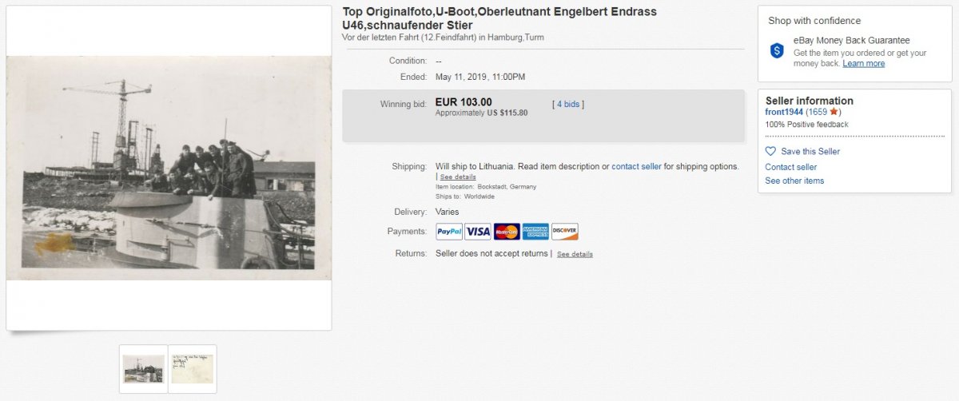
Task: Click the contact seller shipping link
Action: tap(636, 166)
